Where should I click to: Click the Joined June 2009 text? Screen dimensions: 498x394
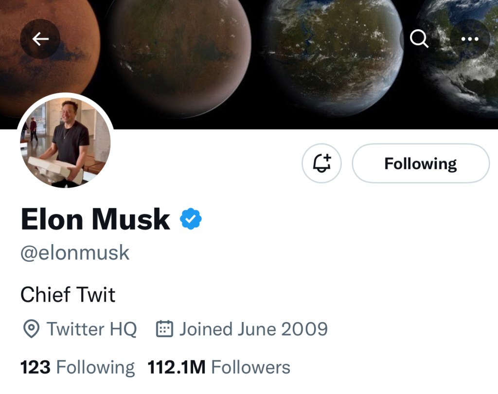[253, 329]
